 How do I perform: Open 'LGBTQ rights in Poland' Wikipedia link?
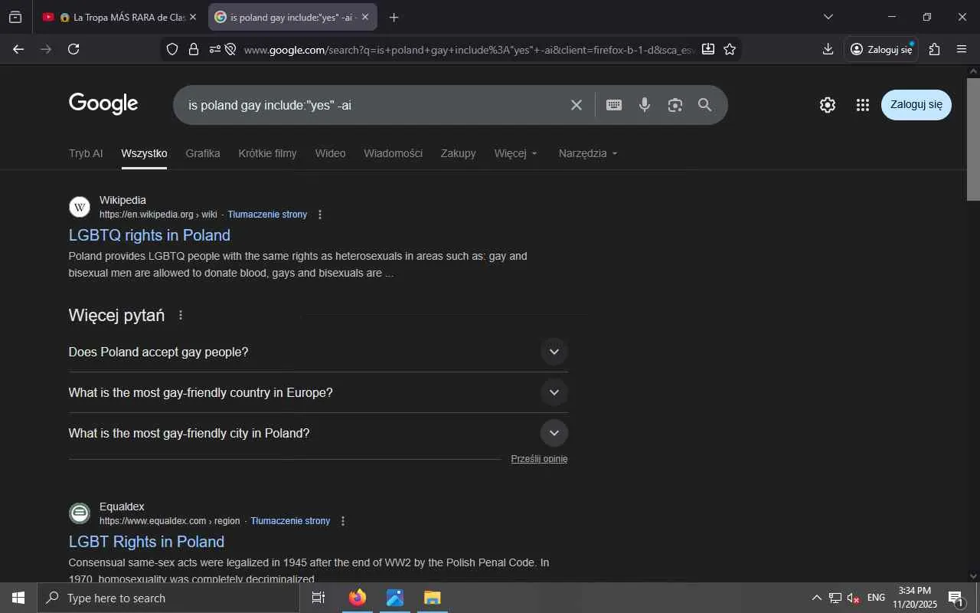click(149, 235)
